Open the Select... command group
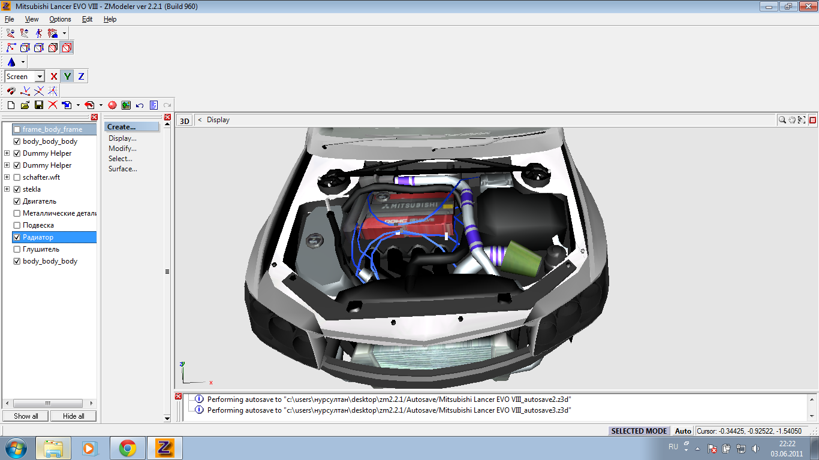This screenshot has height=460, width=819. click(x=121, y=159)
